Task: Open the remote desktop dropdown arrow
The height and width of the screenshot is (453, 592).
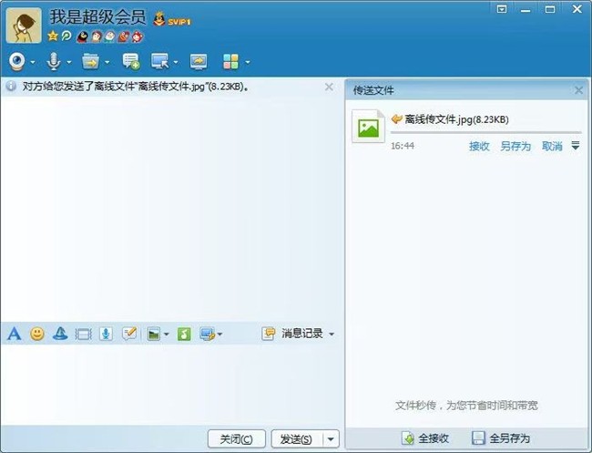Action: [176, 63]
